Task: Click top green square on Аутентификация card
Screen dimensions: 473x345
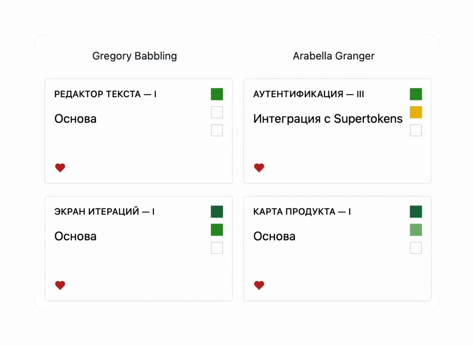Action: point(416,94)
